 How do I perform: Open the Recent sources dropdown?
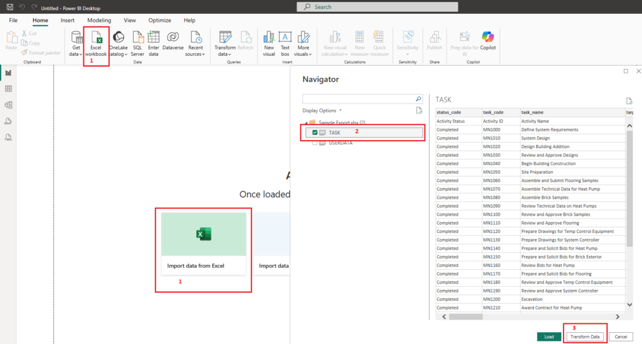196,51
